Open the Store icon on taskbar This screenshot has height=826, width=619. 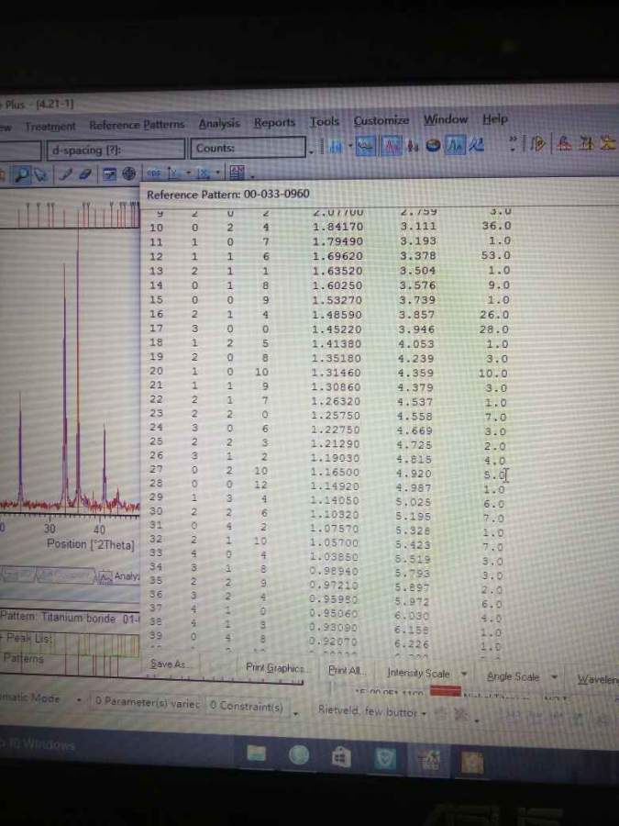pyautogui.click(x=341, y=757)
